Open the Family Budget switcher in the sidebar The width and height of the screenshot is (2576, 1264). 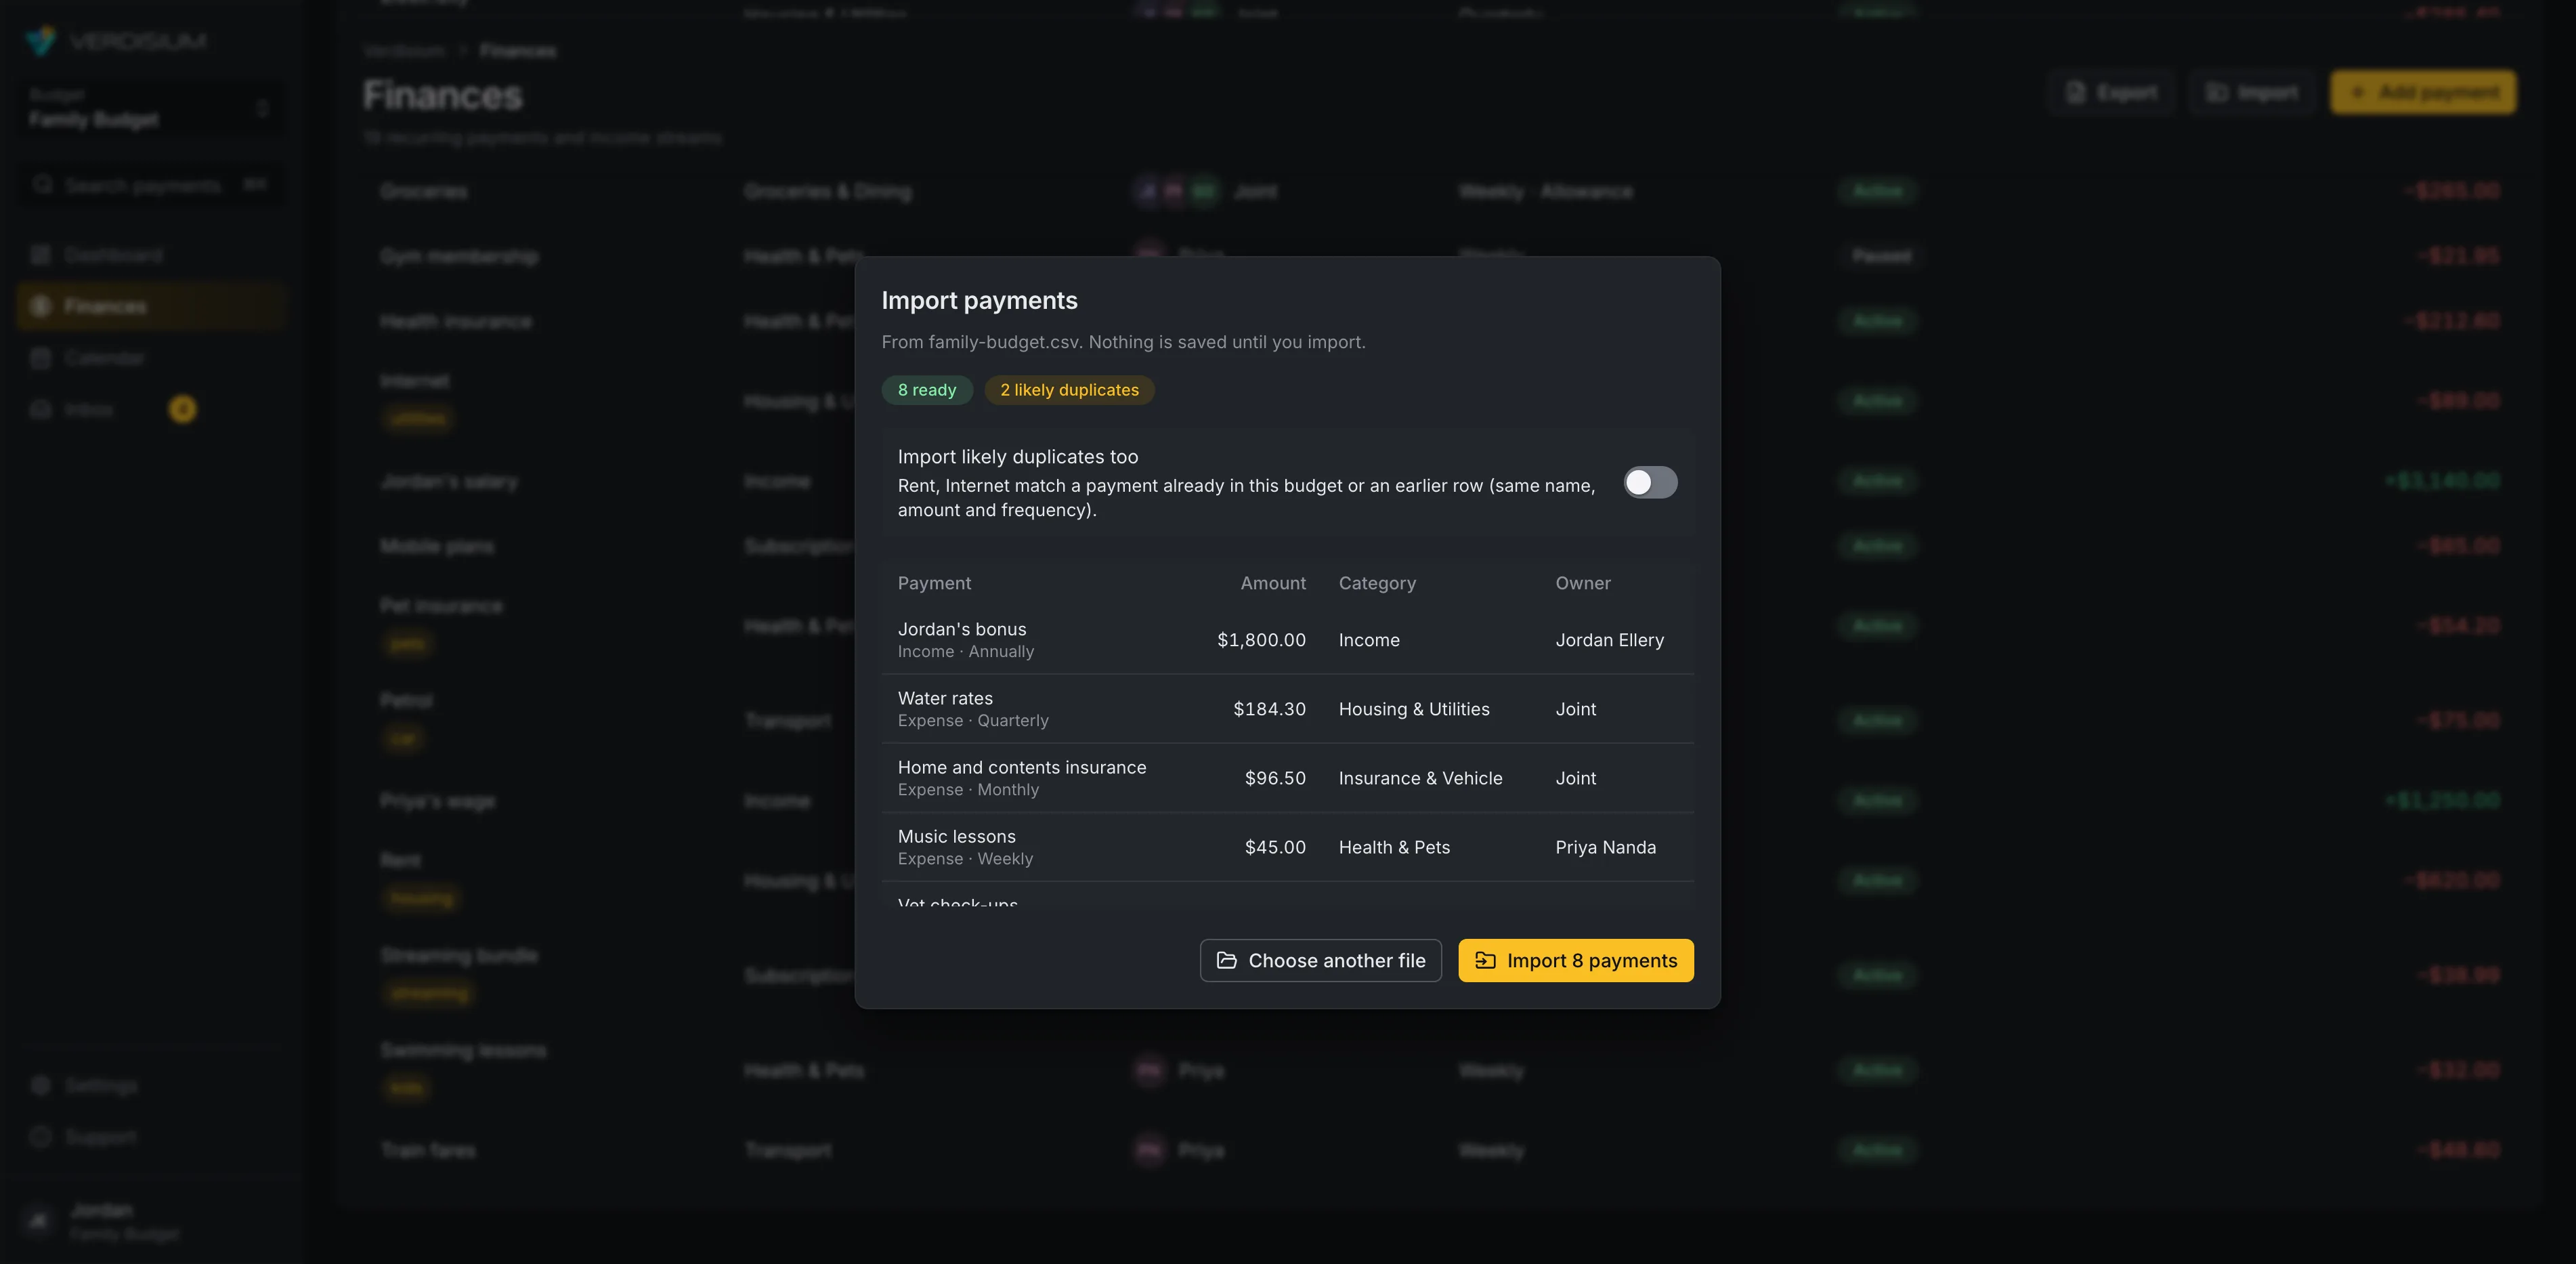pyautogui.click(x=151, y=107)
